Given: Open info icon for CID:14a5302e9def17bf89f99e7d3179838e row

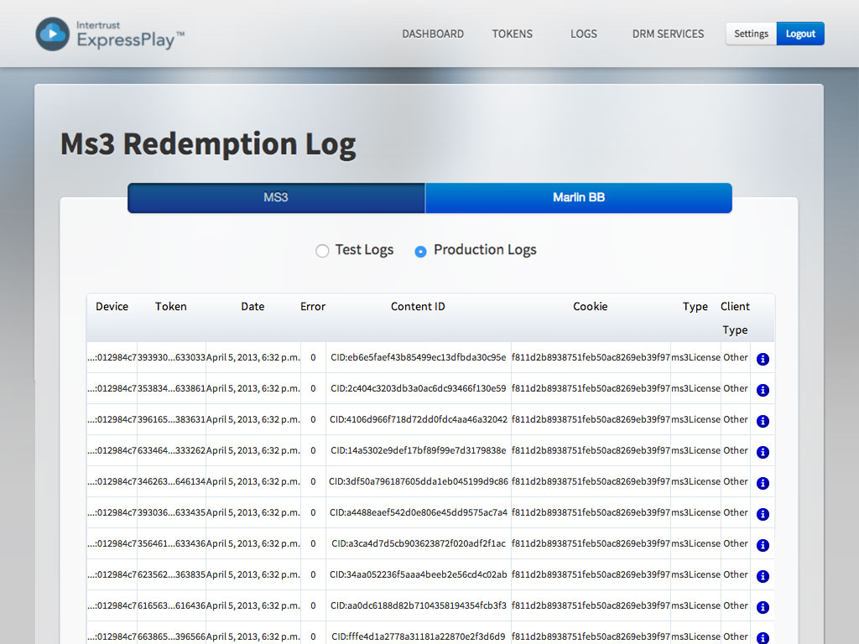Looking at the screenshot, I should pyautogui.click(x=763, y=452).
